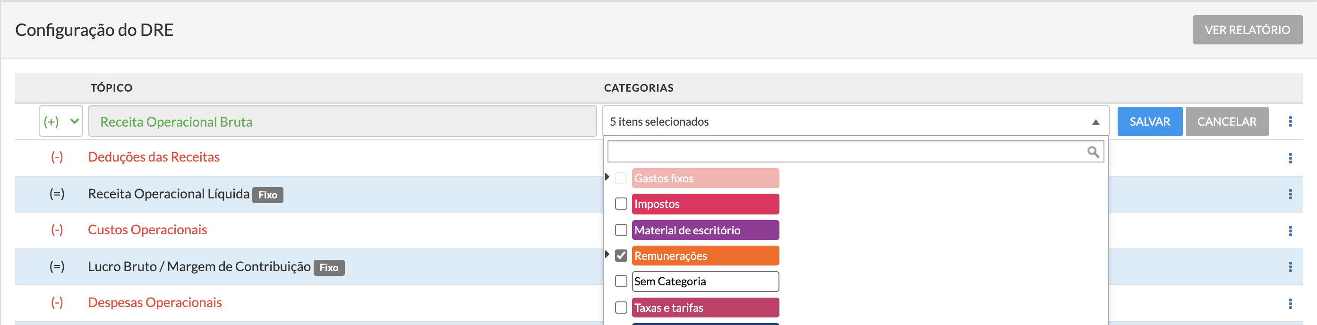
Task: Click the (-) sign of Custos Operacionais
Action: (57, 230)
